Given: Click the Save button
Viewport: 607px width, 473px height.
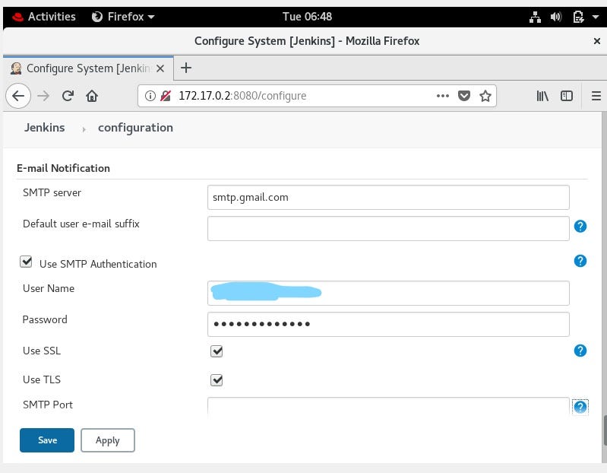Looking at the screenshot, I should [47, 440].
